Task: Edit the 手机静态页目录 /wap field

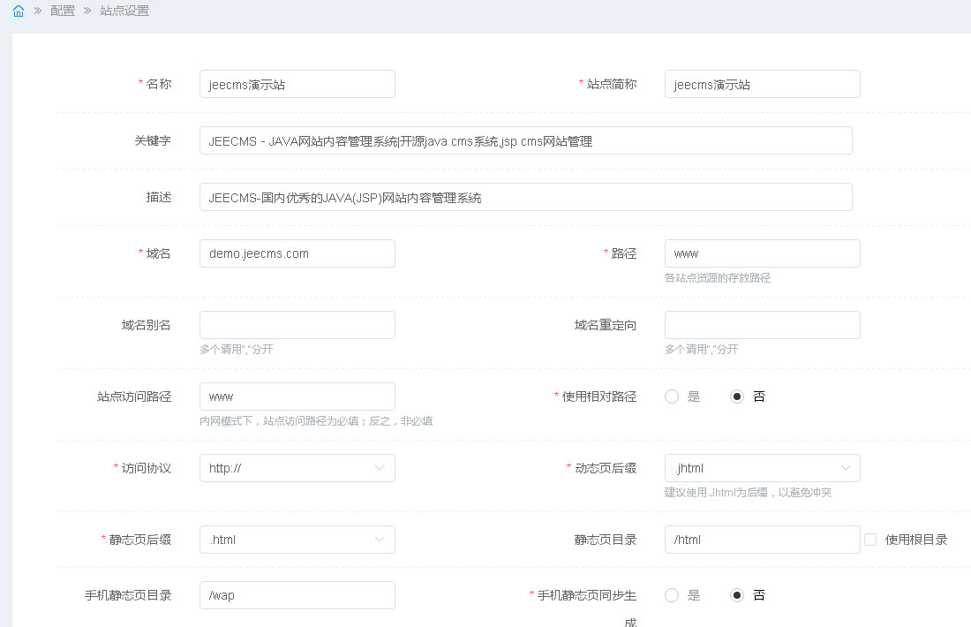Action: (297, 595)
